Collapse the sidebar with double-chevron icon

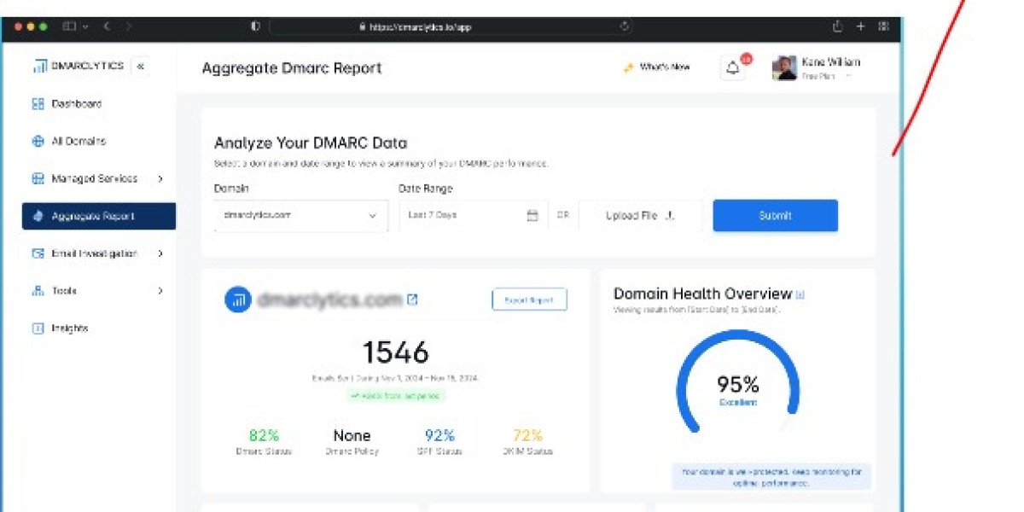(x=141, y=66)
